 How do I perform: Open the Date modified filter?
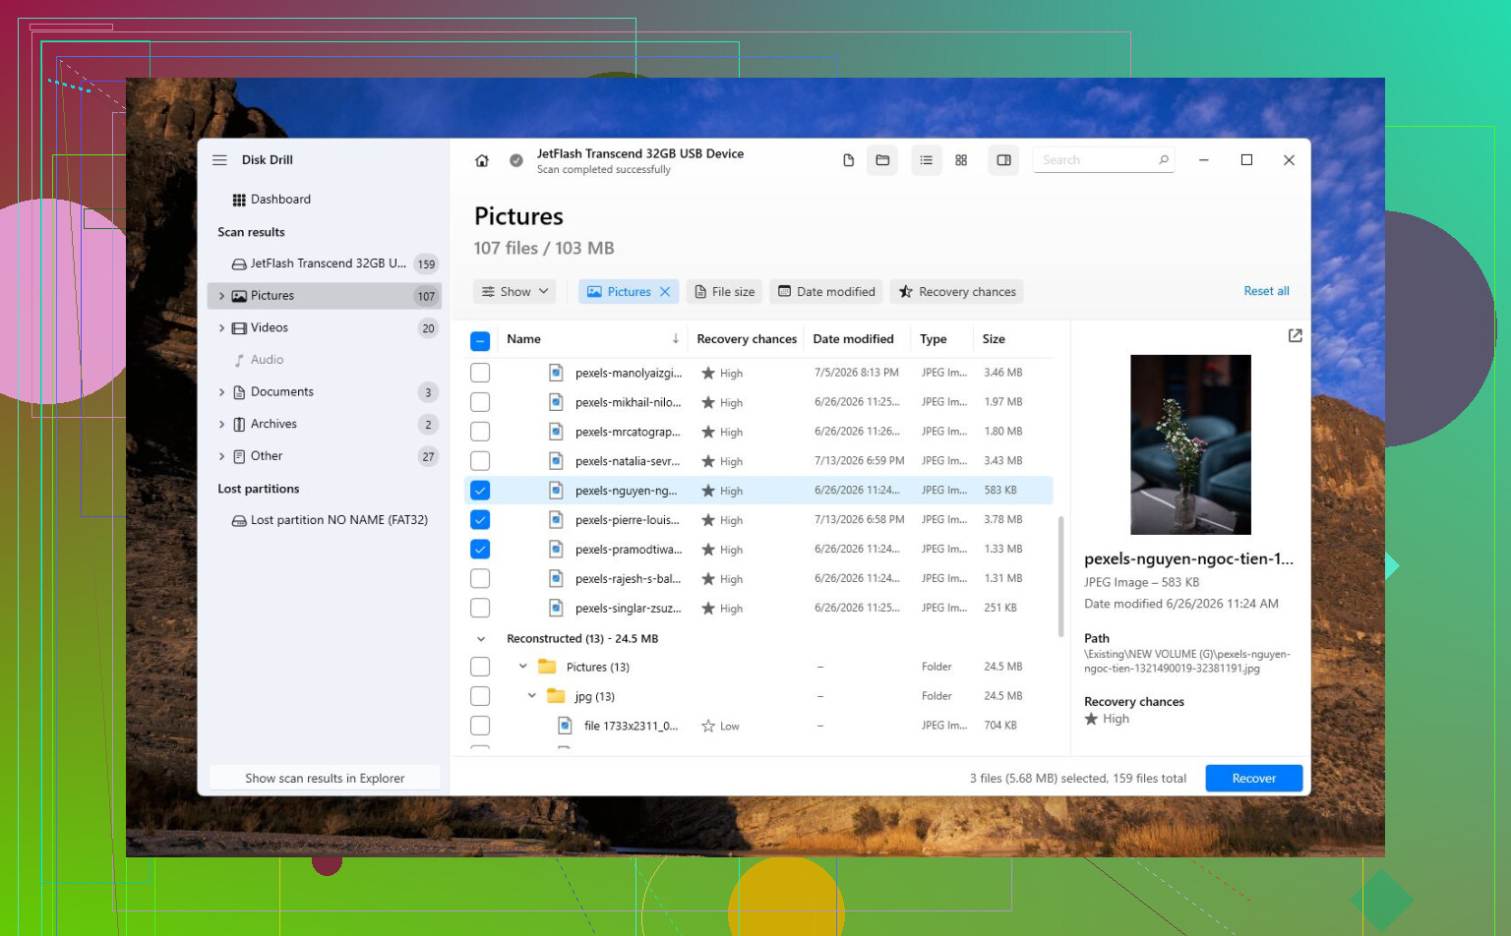tap(826, 292)
